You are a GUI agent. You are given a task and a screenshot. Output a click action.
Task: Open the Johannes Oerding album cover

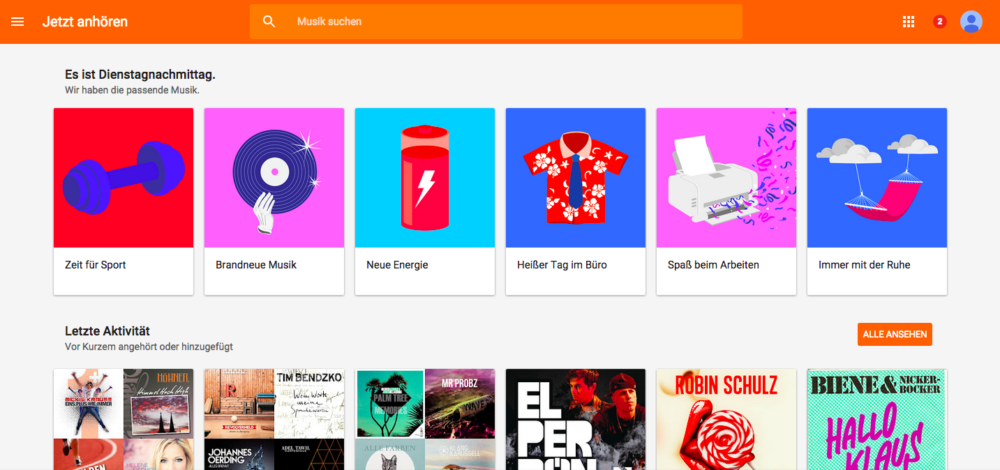click(x=239, y=454)
